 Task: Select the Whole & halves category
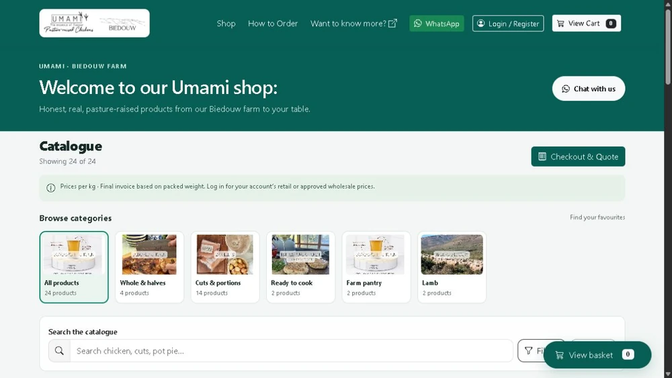pos(149,267)
